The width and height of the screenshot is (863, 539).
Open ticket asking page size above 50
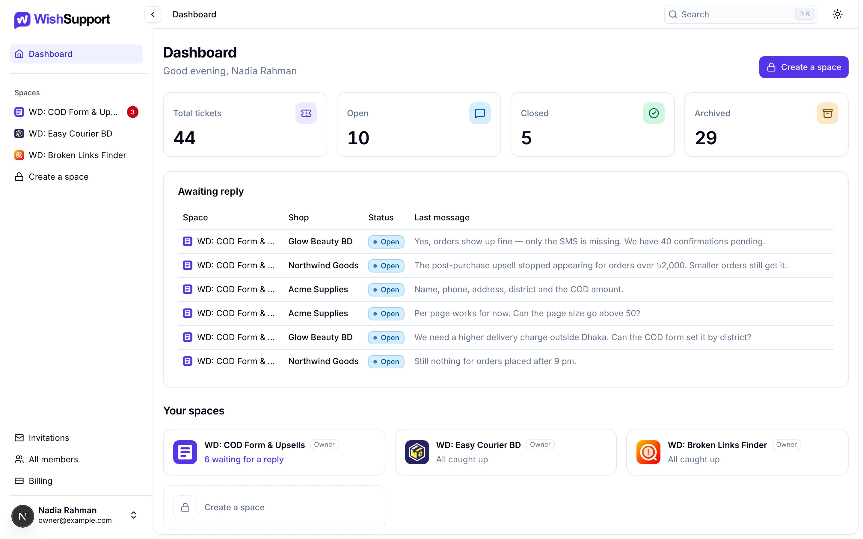(x=506, y=313)
